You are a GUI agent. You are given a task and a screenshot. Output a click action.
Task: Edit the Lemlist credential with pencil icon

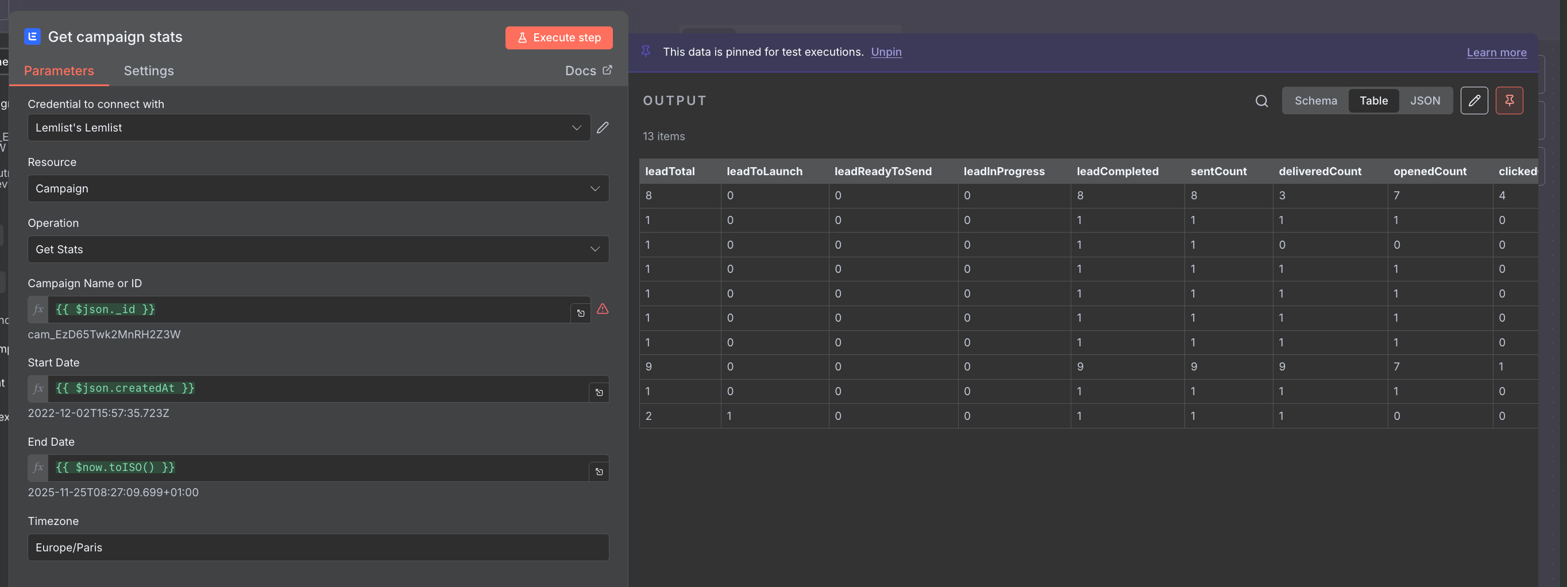click(x=602, y=128)
